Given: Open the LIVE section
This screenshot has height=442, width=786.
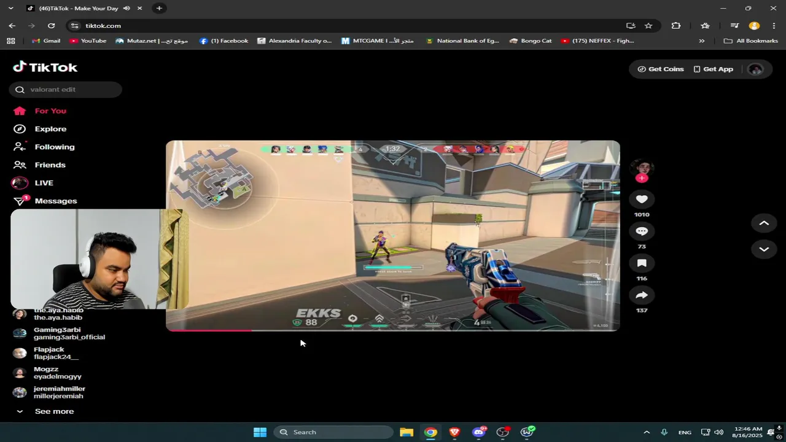Looking at the screenshot, I should tap(34, 183).
